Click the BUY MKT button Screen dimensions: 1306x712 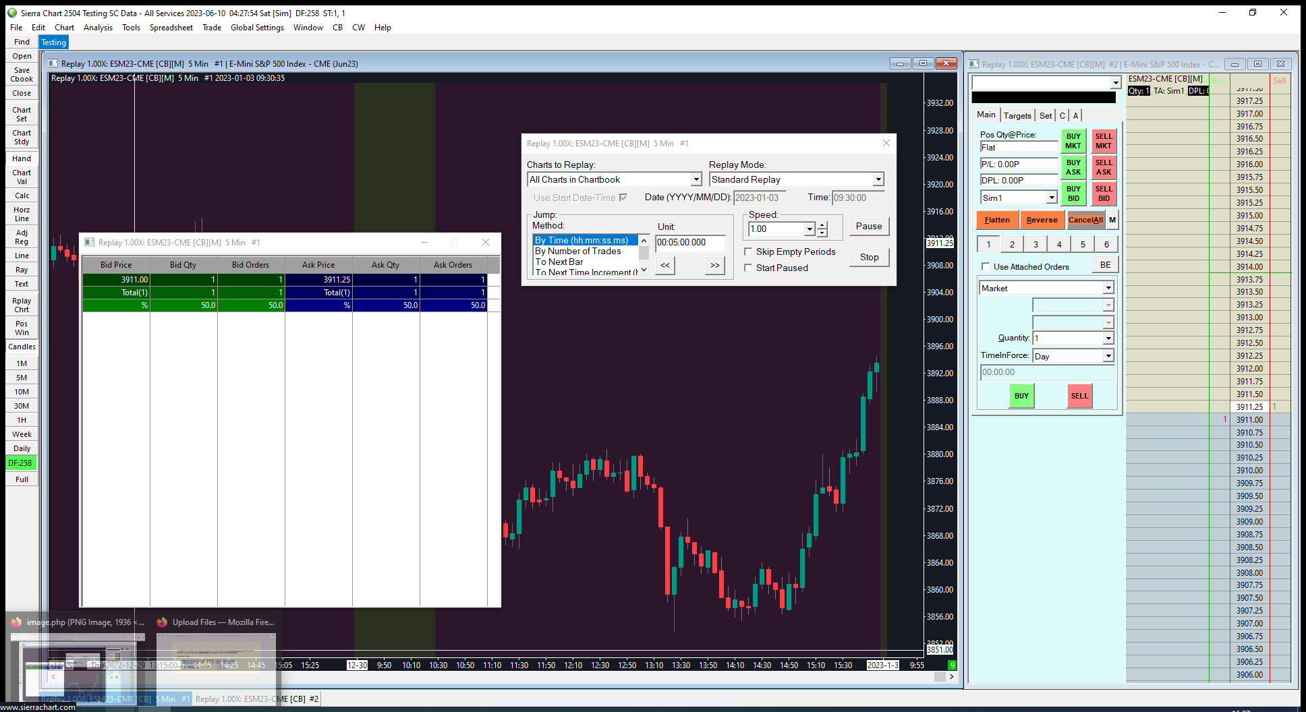1073,141
